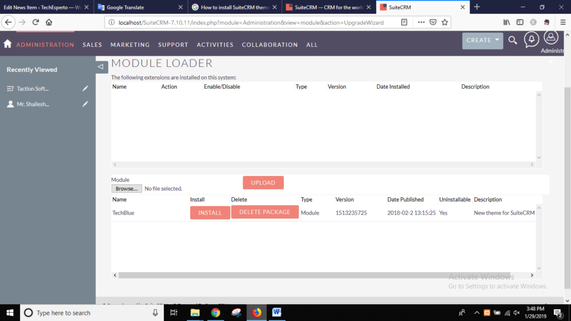This screenshot has height=321, width=571.
Task: Go to SuiteCRM home icon
Action: click(x=7, y=44)
